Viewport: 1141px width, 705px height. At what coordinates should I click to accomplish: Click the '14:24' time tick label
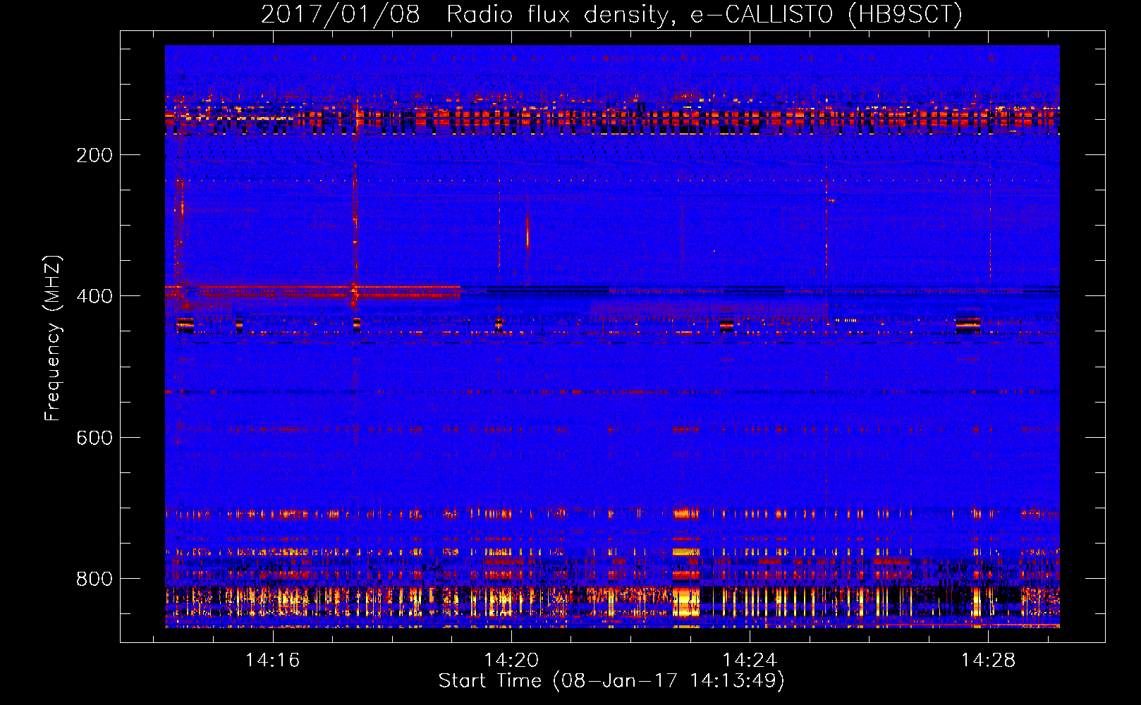(x=750, y=660)
